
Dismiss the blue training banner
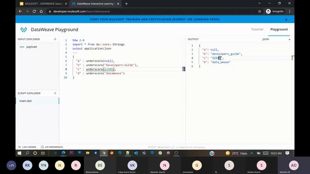286,19
